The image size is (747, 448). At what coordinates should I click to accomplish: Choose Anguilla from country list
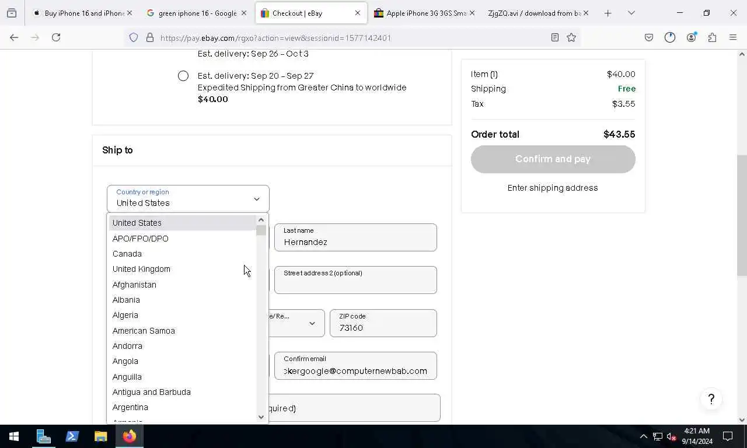coord(182,377)
